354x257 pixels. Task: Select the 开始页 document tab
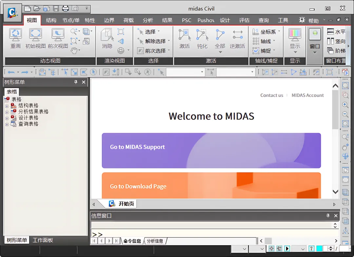click(122, 203)
